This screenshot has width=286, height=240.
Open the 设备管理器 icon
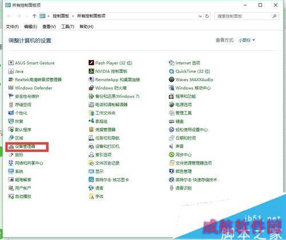11,146
